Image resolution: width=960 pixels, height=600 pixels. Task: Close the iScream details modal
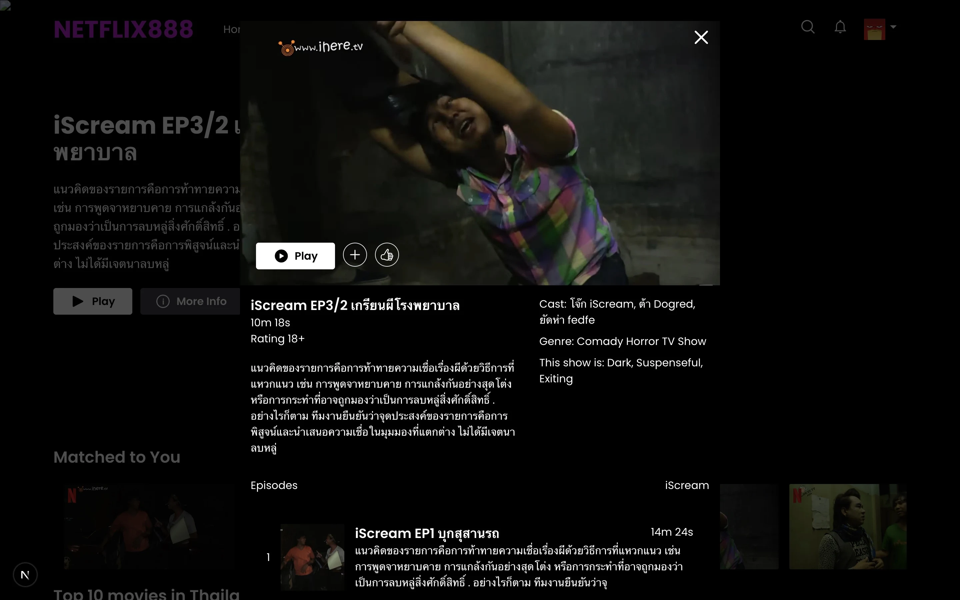(701, 37)
